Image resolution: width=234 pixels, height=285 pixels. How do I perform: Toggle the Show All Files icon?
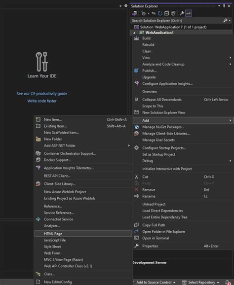click(173, 13)
